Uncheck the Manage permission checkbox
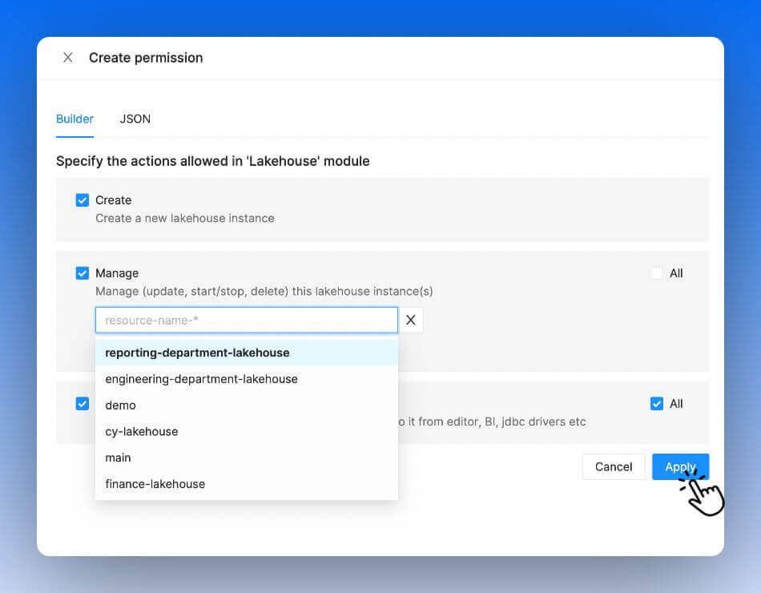 point(83,273)
